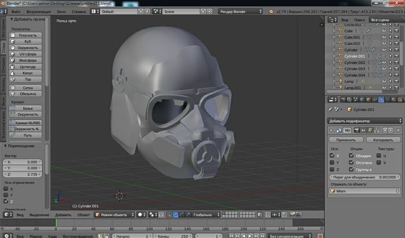This screenshot has height=238, width=405.
Task: Click the Плоскость (Plane) mesh button
Action: [27, 36]
